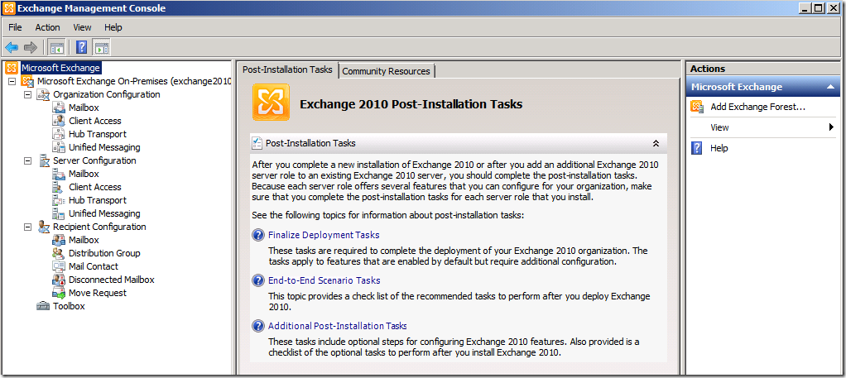This screenshot has height=378, width=846.
Task: Click the Distribution Group icon
Action: tap(59, 253)
